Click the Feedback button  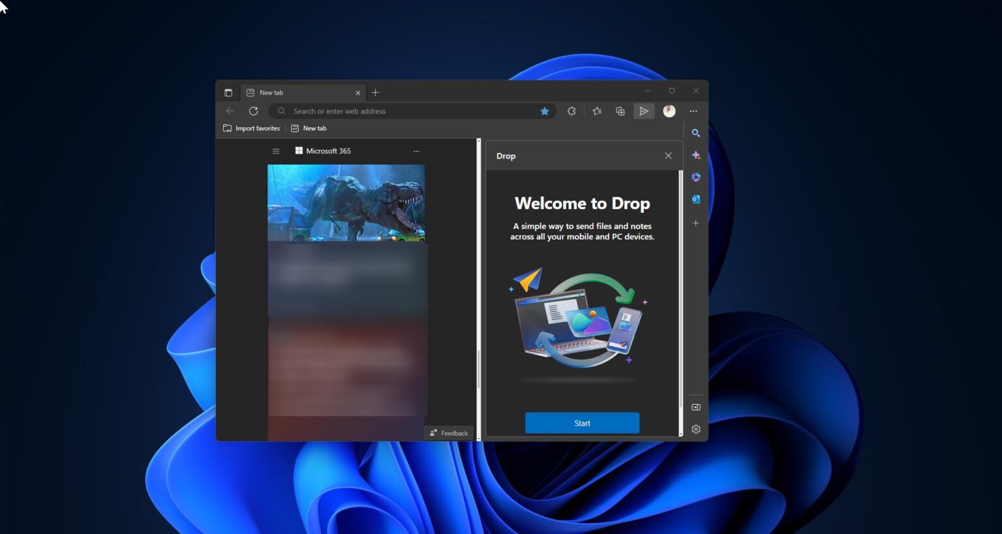tap(449, 433)
